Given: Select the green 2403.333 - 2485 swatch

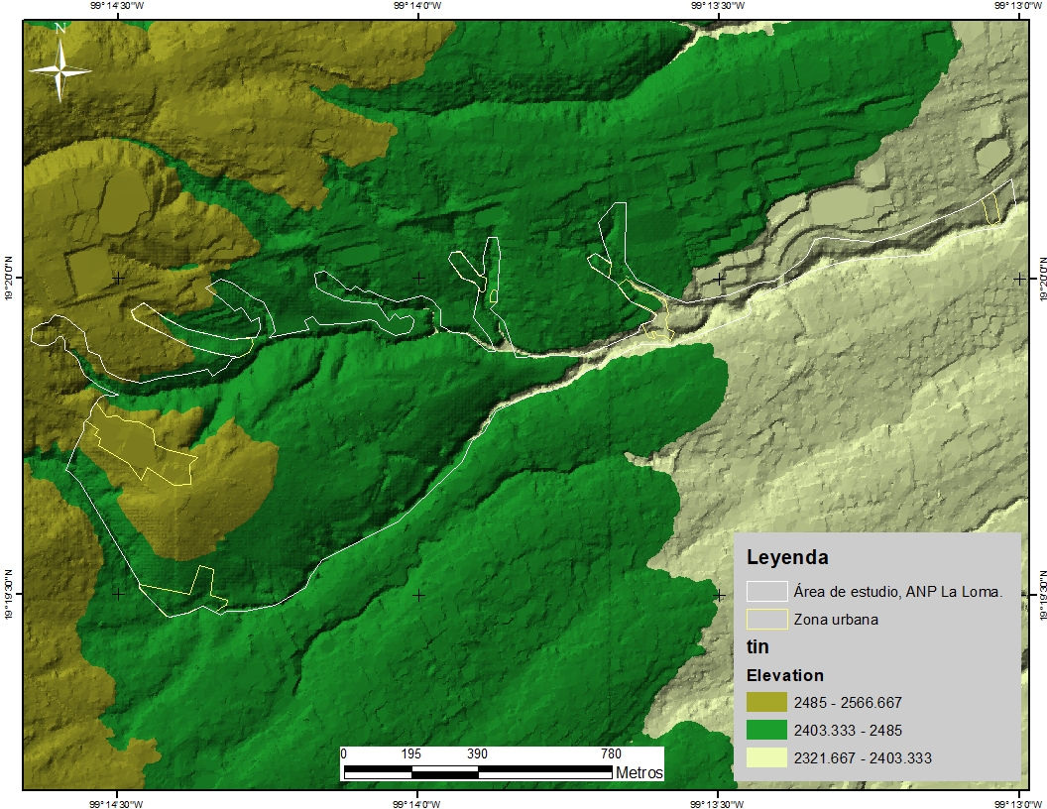Looking at the screenshot, I should tap(766, 731).
